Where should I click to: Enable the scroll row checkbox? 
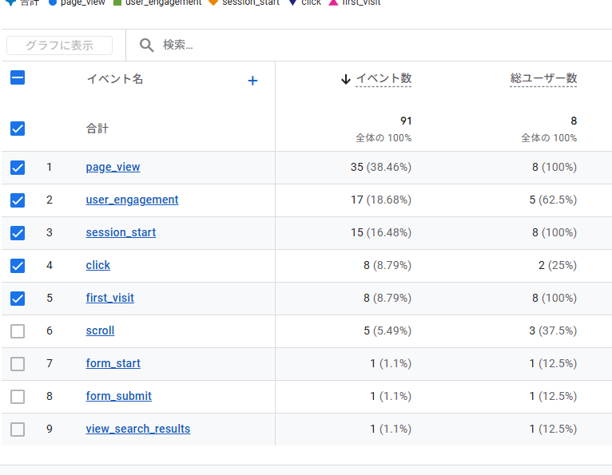tap(18, 331)
